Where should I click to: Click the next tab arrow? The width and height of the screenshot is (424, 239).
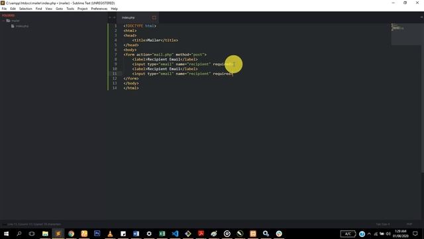click(115, 18)
